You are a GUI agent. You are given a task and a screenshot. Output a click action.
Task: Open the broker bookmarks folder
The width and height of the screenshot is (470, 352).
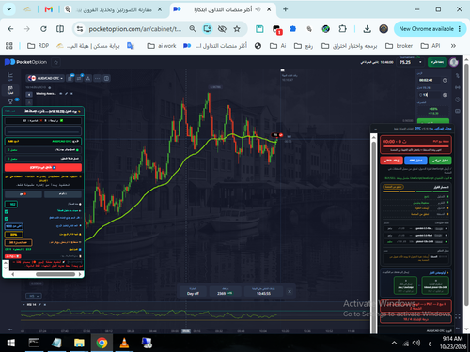[x=399, y=46]
